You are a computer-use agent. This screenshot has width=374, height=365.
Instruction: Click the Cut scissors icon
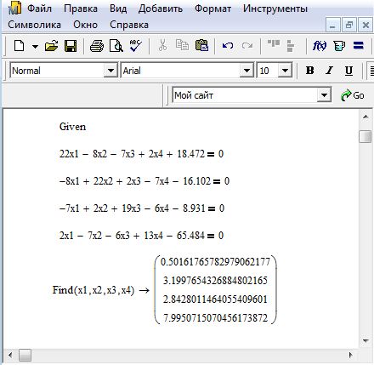(162, 45)
